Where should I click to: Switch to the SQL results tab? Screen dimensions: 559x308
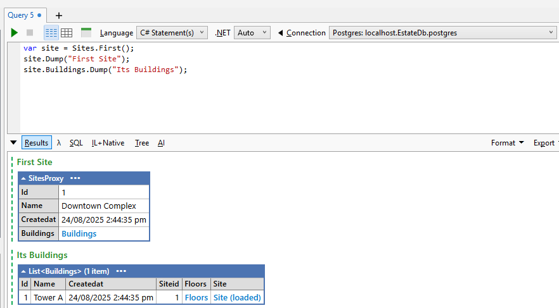coord(76,143)
